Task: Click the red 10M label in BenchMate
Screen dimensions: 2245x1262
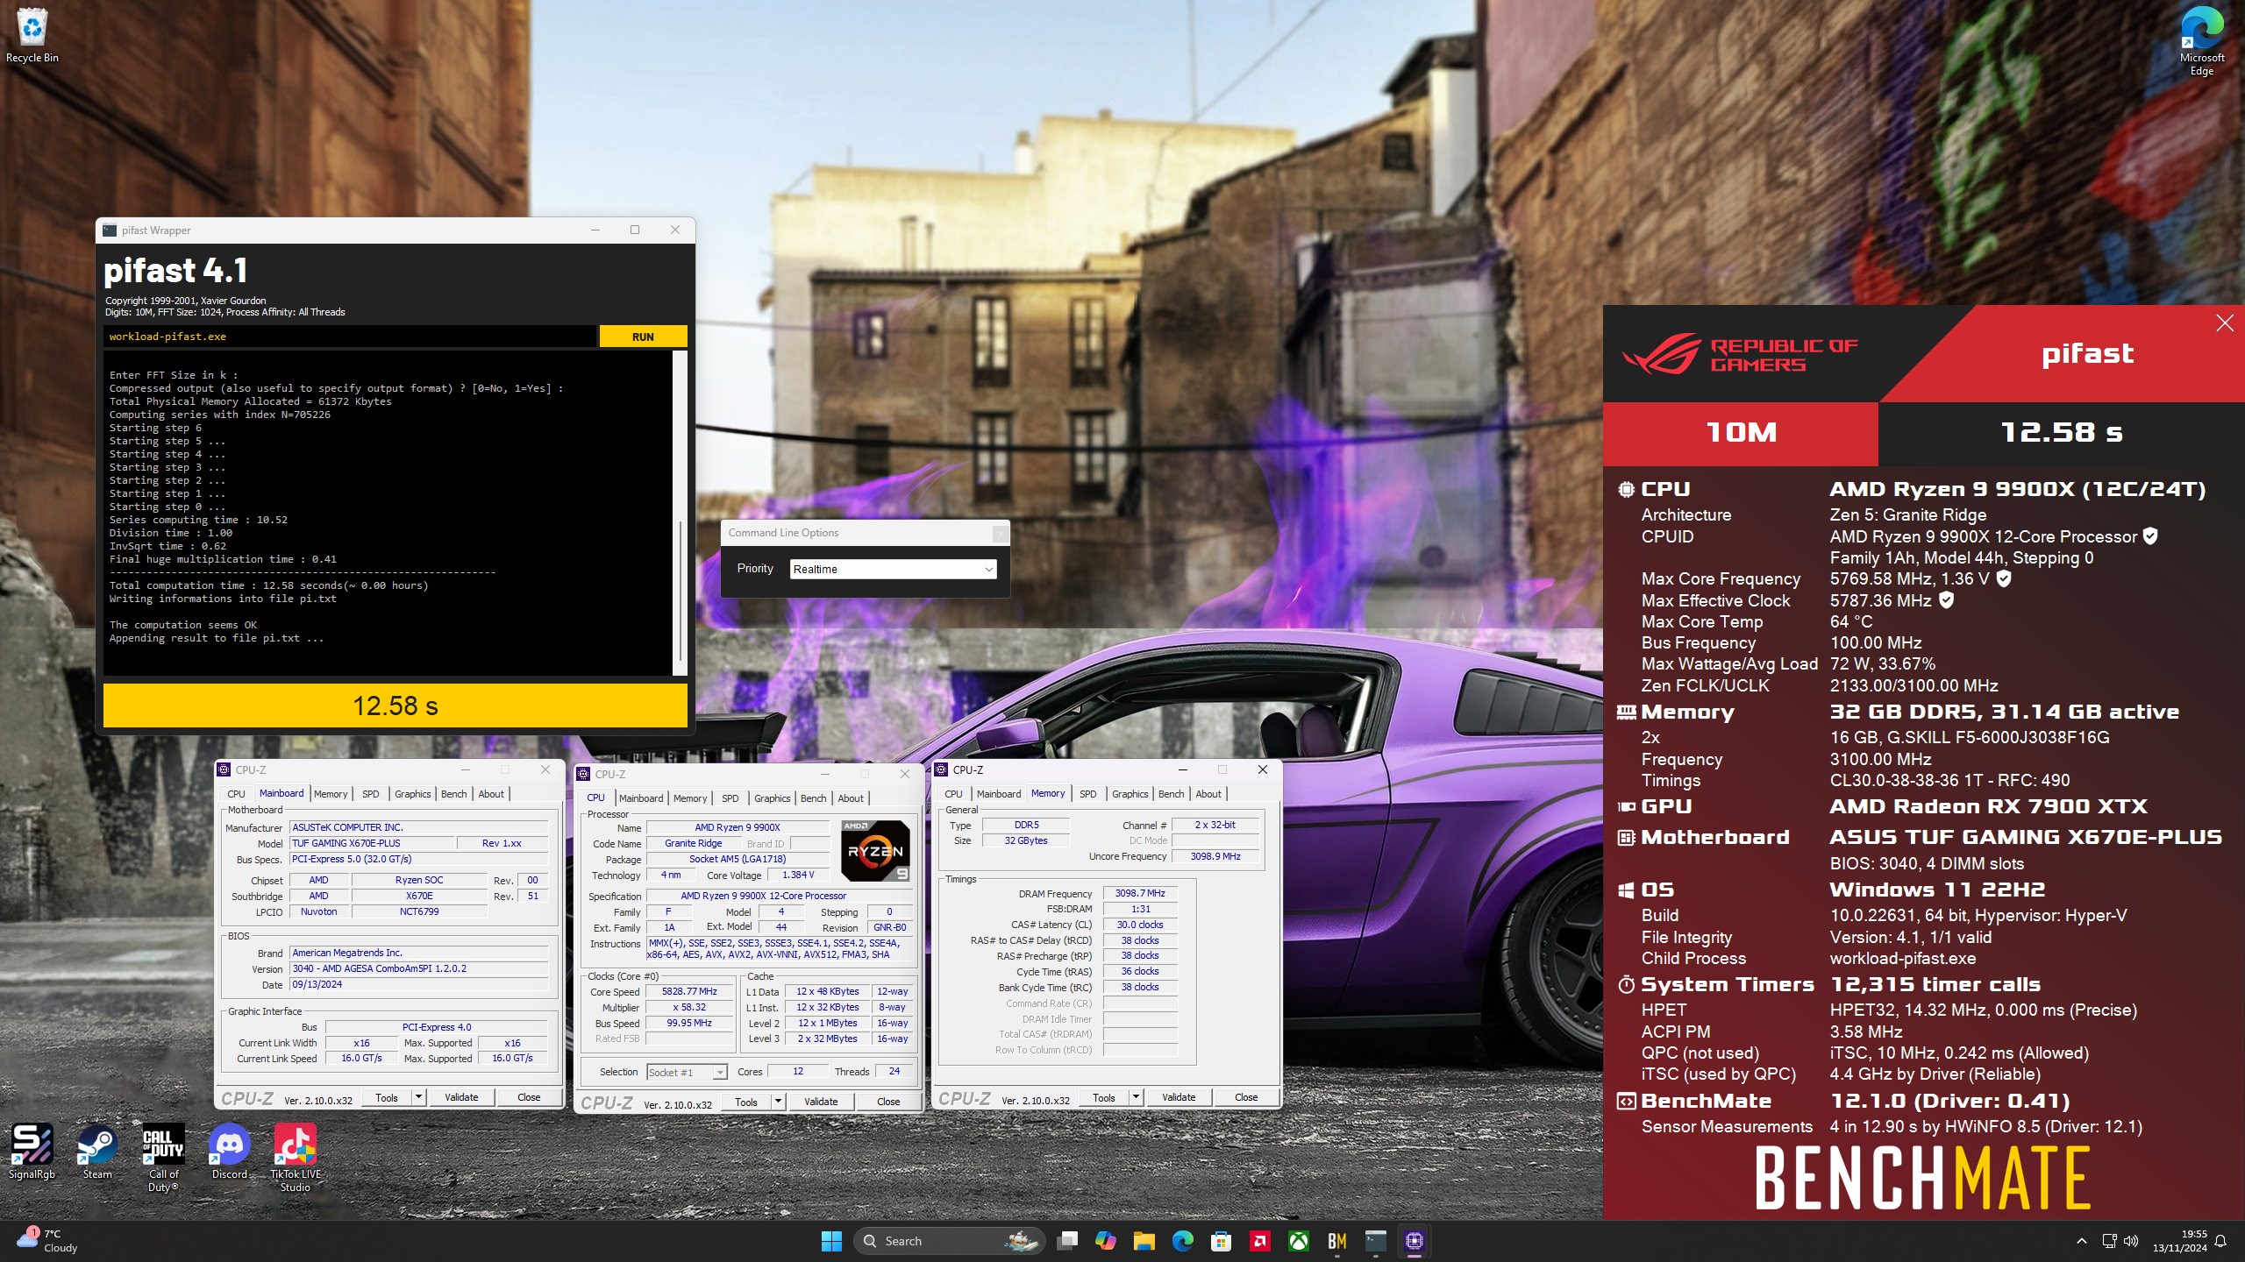Action: point(1741,433)
